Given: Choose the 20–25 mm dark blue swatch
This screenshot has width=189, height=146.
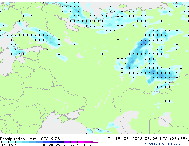Looking at the screenshot, I should 53,142.
